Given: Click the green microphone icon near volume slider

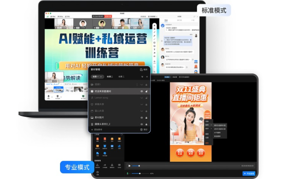Looking at the screenshot, I should pos(128,174).
